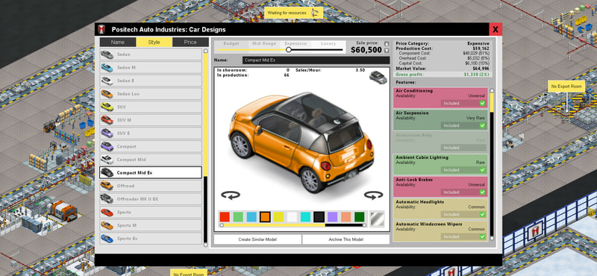Select the Offroader MK II EX car icon
Viewport: 597px width, 276px height.
point(107,199)
